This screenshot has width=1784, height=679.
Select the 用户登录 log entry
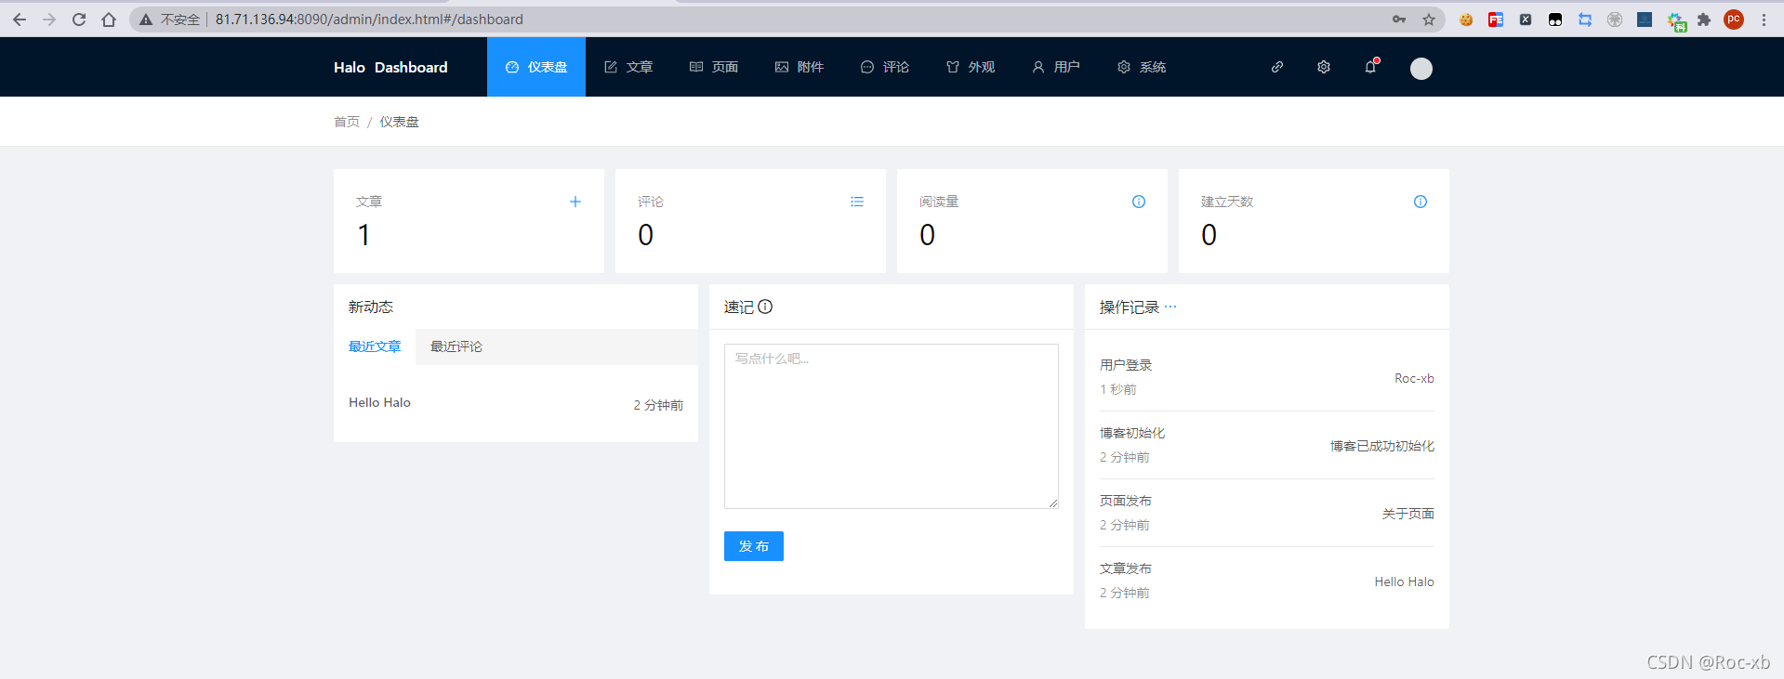coord(1267,377)
